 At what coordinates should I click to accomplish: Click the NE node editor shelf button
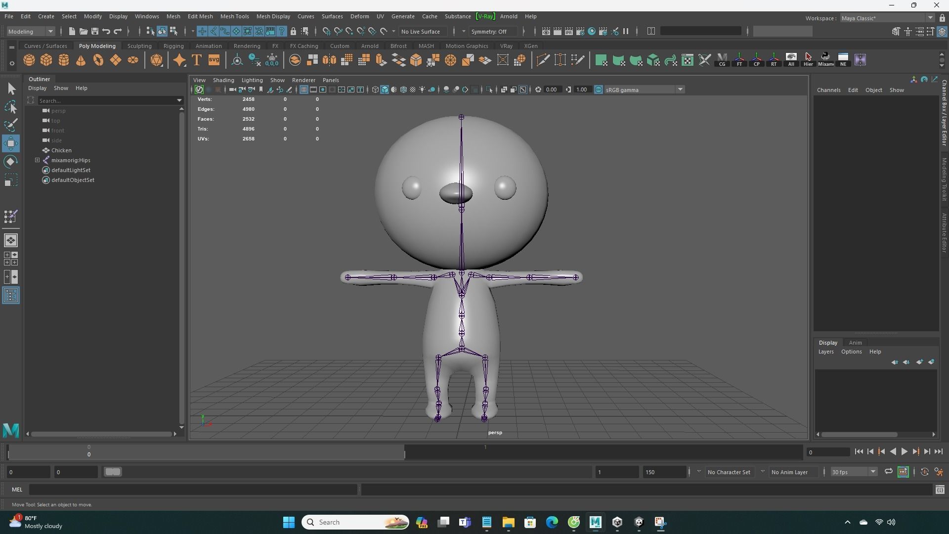tap(843, 60)
